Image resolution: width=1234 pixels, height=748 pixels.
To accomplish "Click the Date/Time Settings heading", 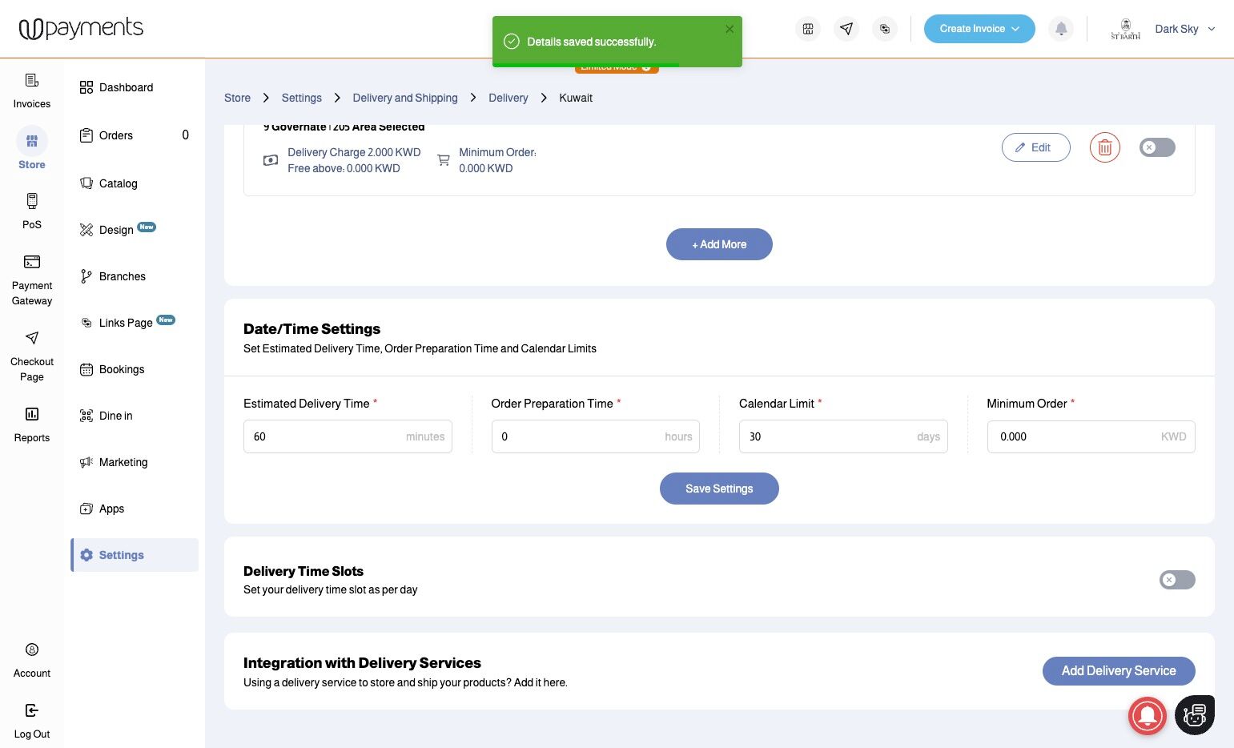I will click(312, 329).
